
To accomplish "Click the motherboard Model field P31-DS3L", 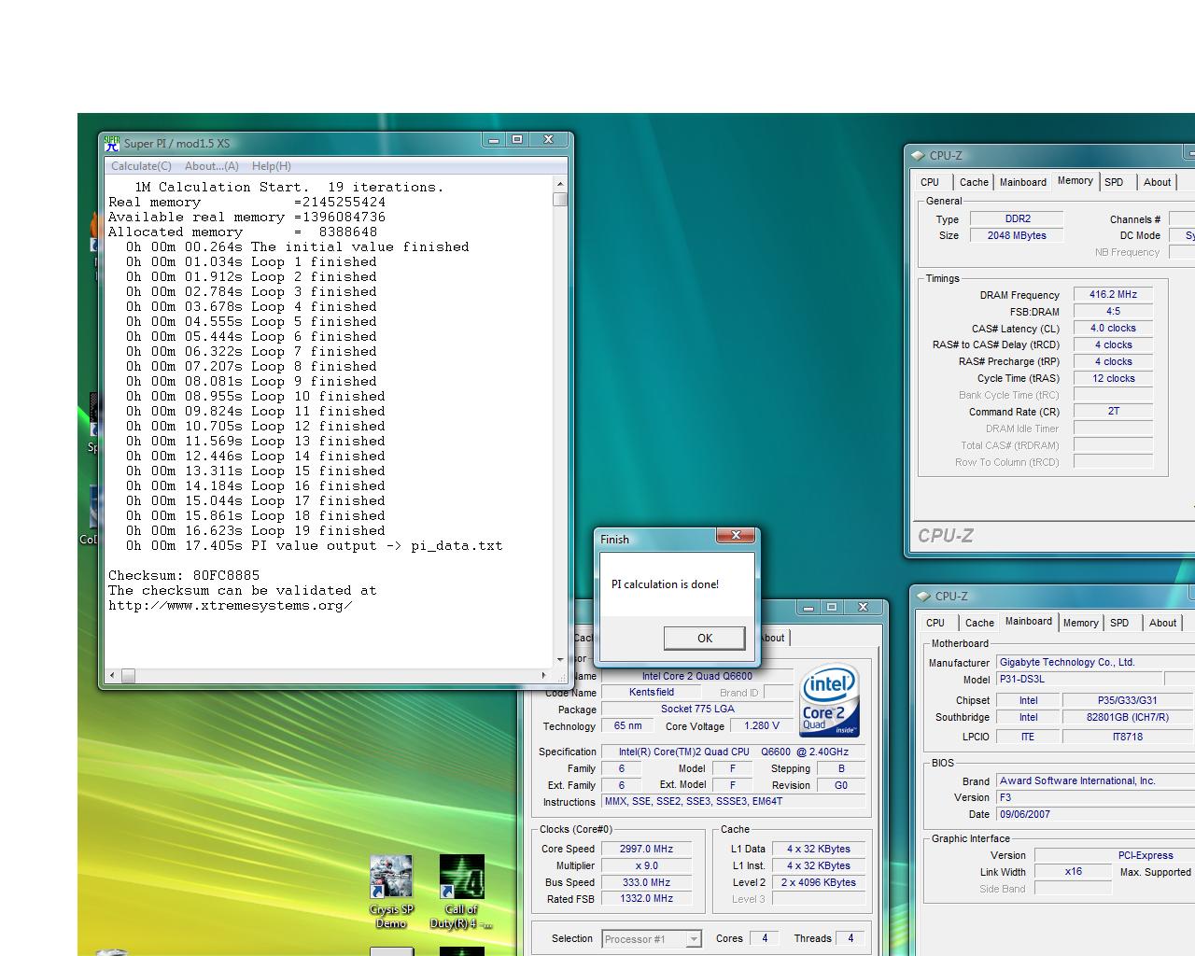I will coord(1079,679).
